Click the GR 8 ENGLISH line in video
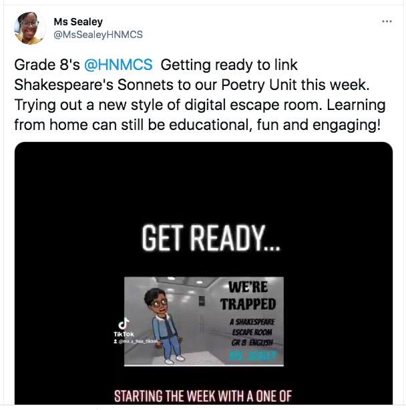 [252, 343]
